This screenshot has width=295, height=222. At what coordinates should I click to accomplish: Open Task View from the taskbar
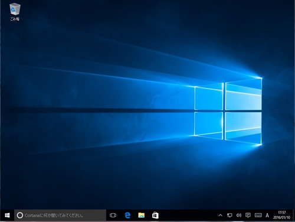click(113, 216)
